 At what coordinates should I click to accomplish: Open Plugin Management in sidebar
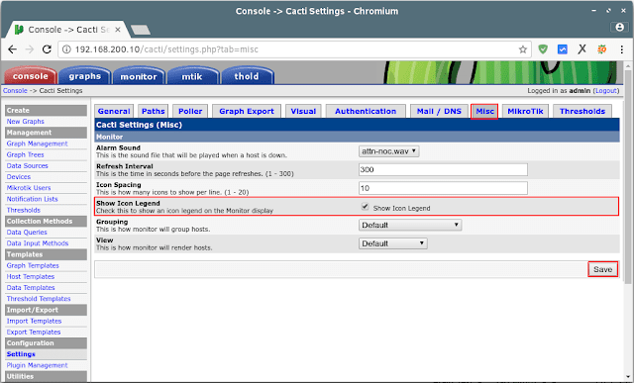[x=37, y=365]
